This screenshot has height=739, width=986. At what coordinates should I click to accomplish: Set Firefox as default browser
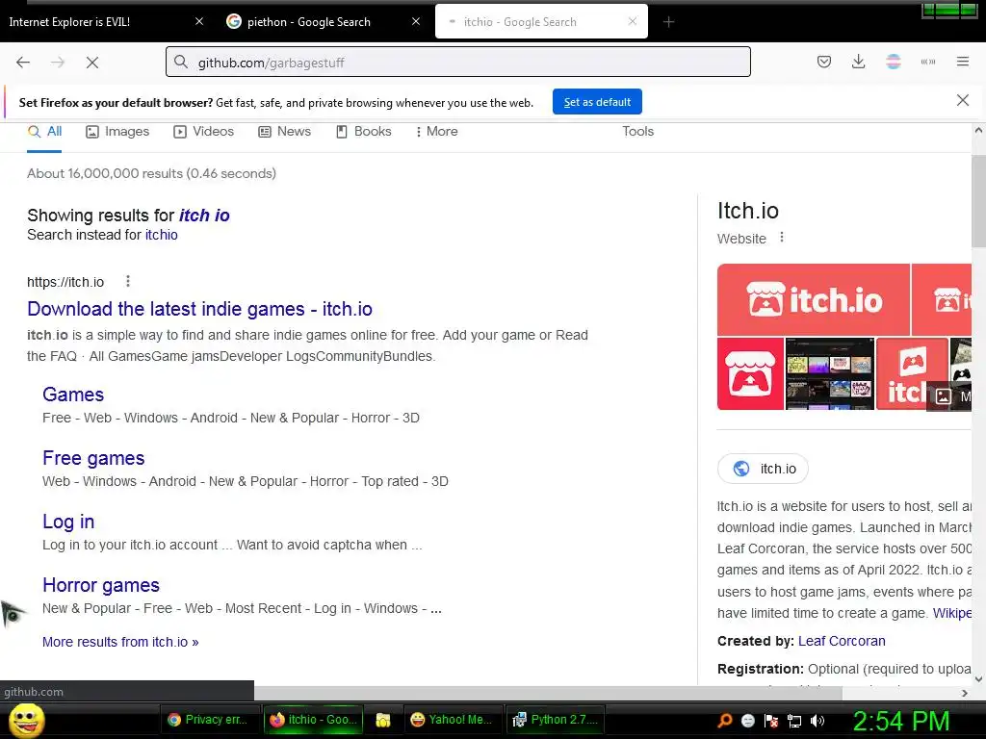click(597, 102)
